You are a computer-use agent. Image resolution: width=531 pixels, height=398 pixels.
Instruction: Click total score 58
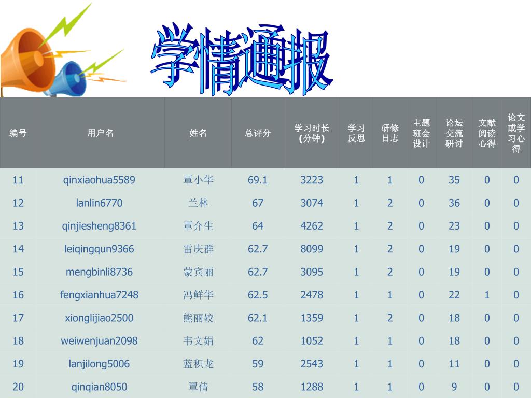coord(258,387)
